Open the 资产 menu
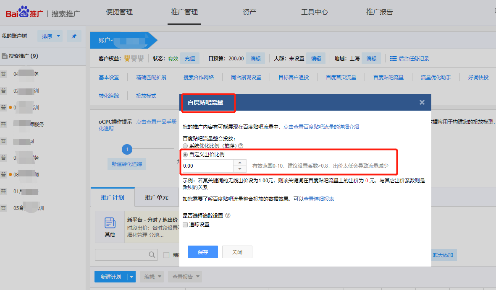This screenshot has width=496, height=290. click(x=249, y=12)
